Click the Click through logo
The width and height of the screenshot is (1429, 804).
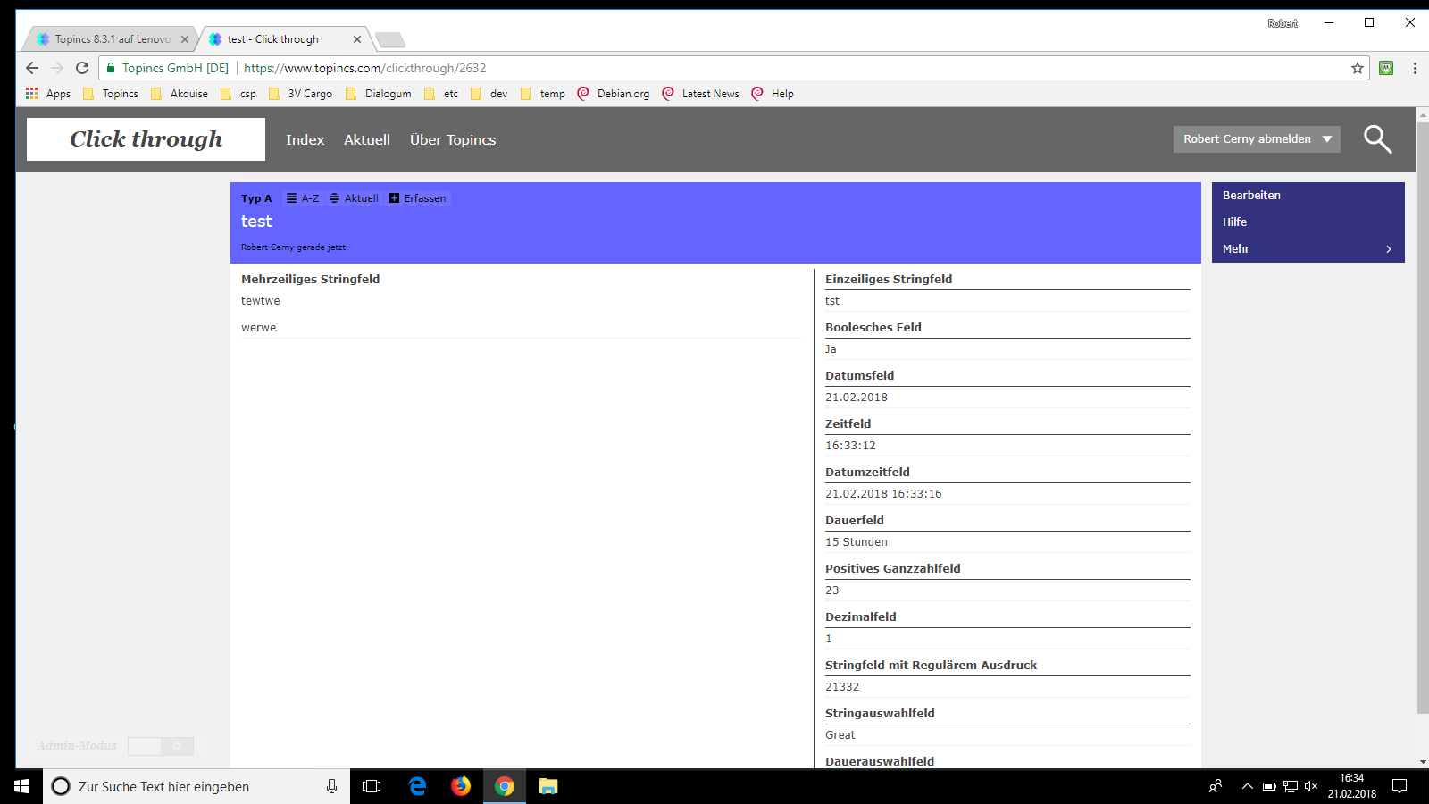coord(146,139)
